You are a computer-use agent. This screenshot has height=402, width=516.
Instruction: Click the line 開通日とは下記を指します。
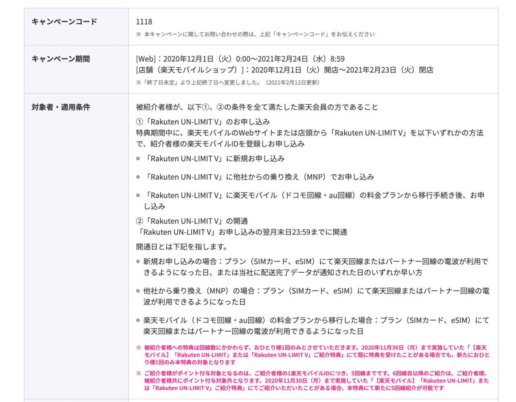[x=182, y=247]
